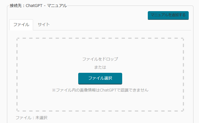Click the ※ mark before the warning note
The height and width of the screenshot is (123, 199).
click(x=54, y=90)
